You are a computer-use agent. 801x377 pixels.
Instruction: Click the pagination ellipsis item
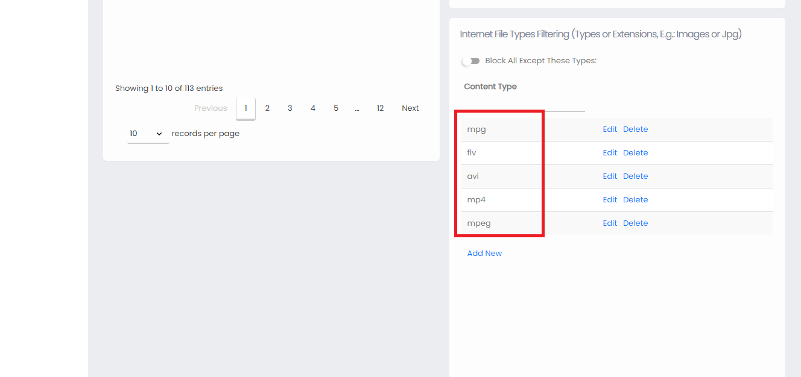[x=357, y=108]
